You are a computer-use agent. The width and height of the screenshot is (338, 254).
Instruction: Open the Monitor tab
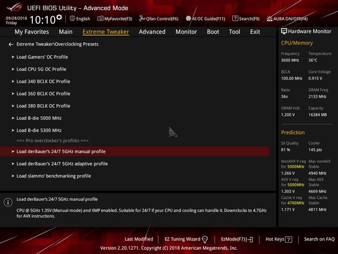186,32
